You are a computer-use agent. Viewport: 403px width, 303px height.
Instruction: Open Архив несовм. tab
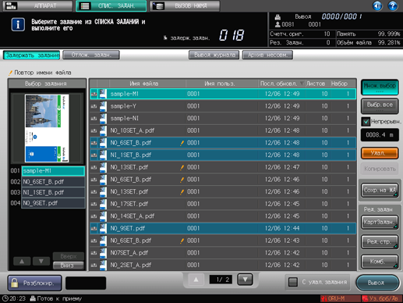[x=267, y=55]
